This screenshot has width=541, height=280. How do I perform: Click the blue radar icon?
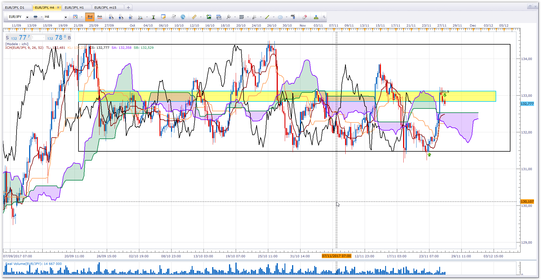click(x=183, y=17)
